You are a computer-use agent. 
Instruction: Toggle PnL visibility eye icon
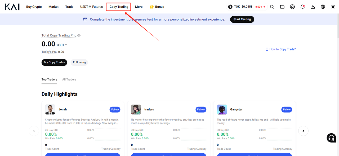coord(79,35)
